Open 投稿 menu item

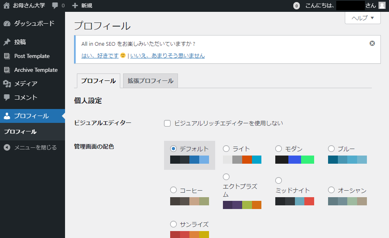tap(32, 42)
